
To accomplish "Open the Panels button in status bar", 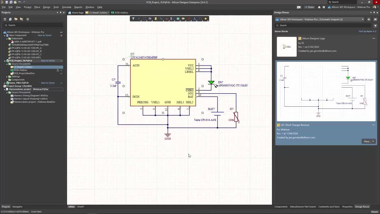I will point(374,212).
